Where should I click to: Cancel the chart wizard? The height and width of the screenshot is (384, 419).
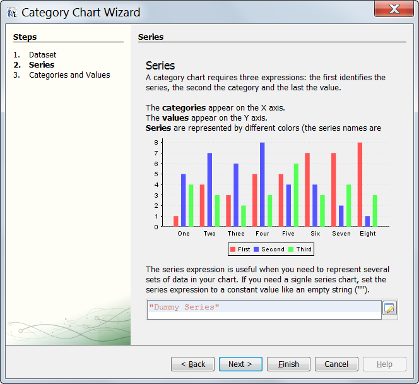pyautogui.click(x=336, y=364)
